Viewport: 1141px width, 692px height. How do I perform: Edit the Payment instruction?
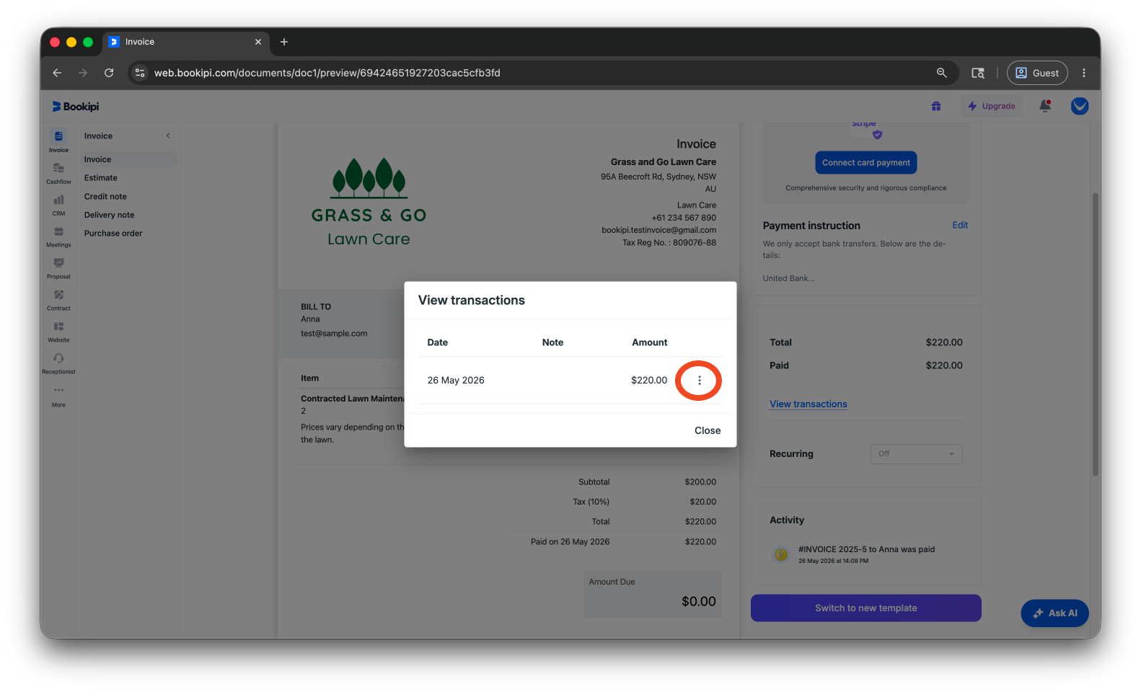pyautogui.click(x=960, y=225)
